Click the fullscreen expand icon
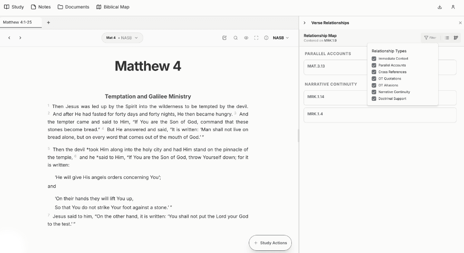Viewport: 464px width, 253px height. 256,38
